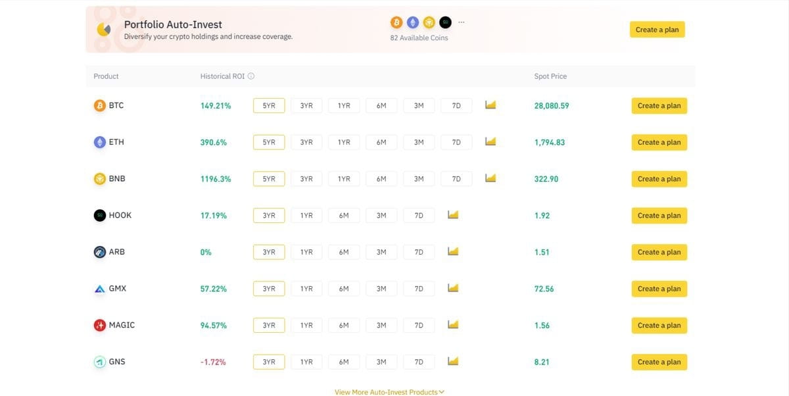Click the BTC coin icon
The height and width of the screenshot is (396, 789).
(100, 105)
